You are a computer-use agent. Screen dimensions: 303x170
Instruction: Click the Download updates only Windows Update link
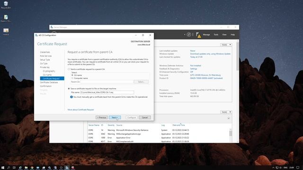point(210,54)
